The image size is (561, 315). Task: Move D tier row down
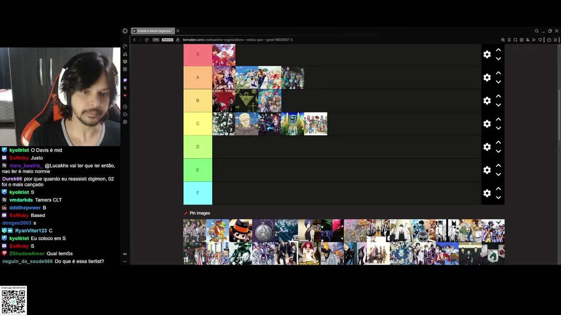tap(498, 151)
